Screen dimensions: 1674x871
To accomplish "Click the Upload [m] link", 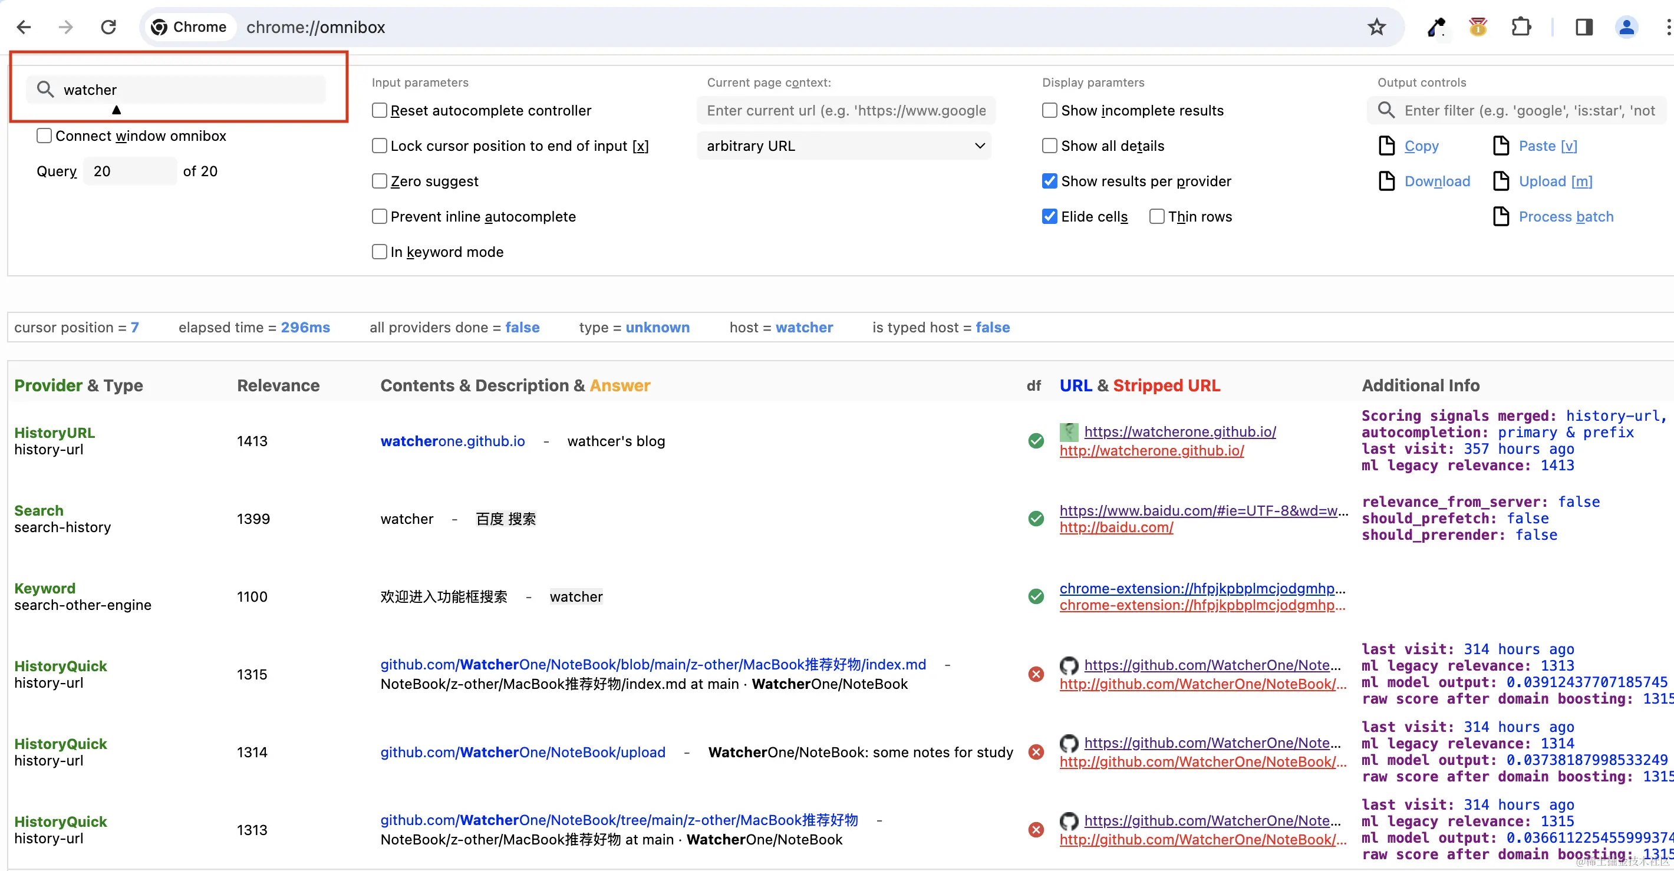I will point(1555,182).
